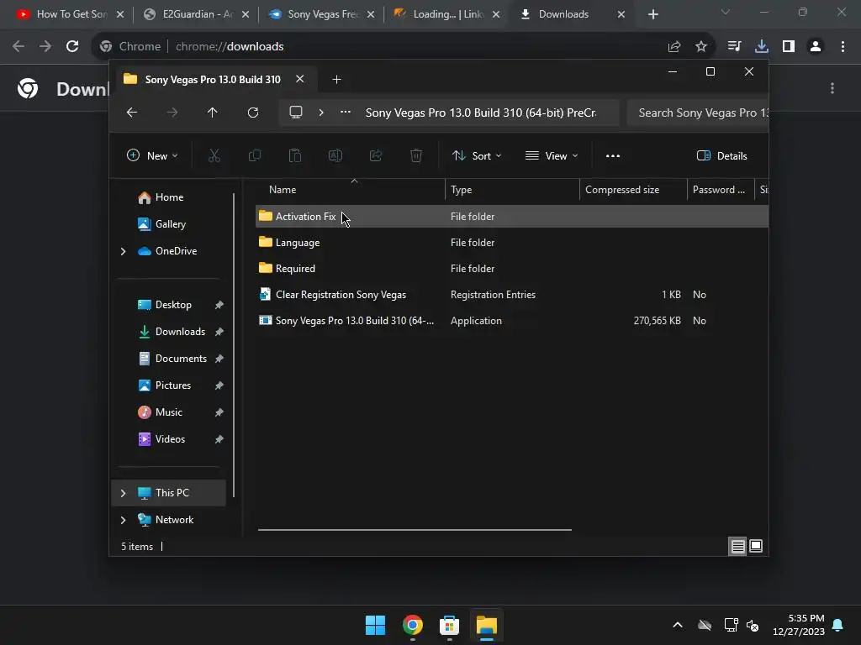
Task: Open the Downloads page more actions menu
Action: coord(832,88)
